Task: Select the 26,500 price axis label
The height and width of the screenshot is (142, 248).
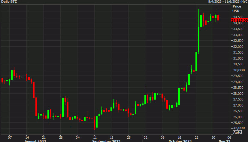Action: point(238,111)
